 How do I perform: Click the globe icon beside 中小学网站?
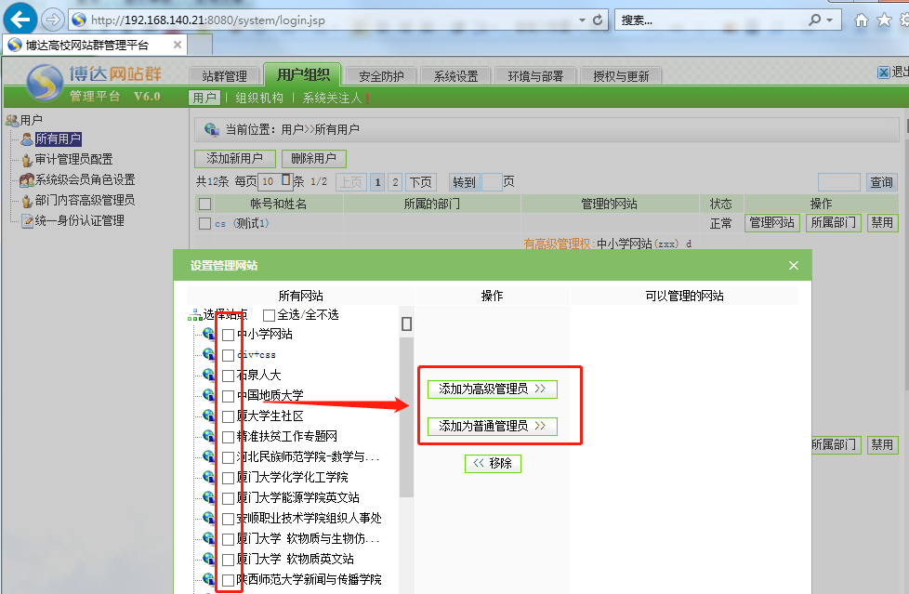[x=209, y=335]
